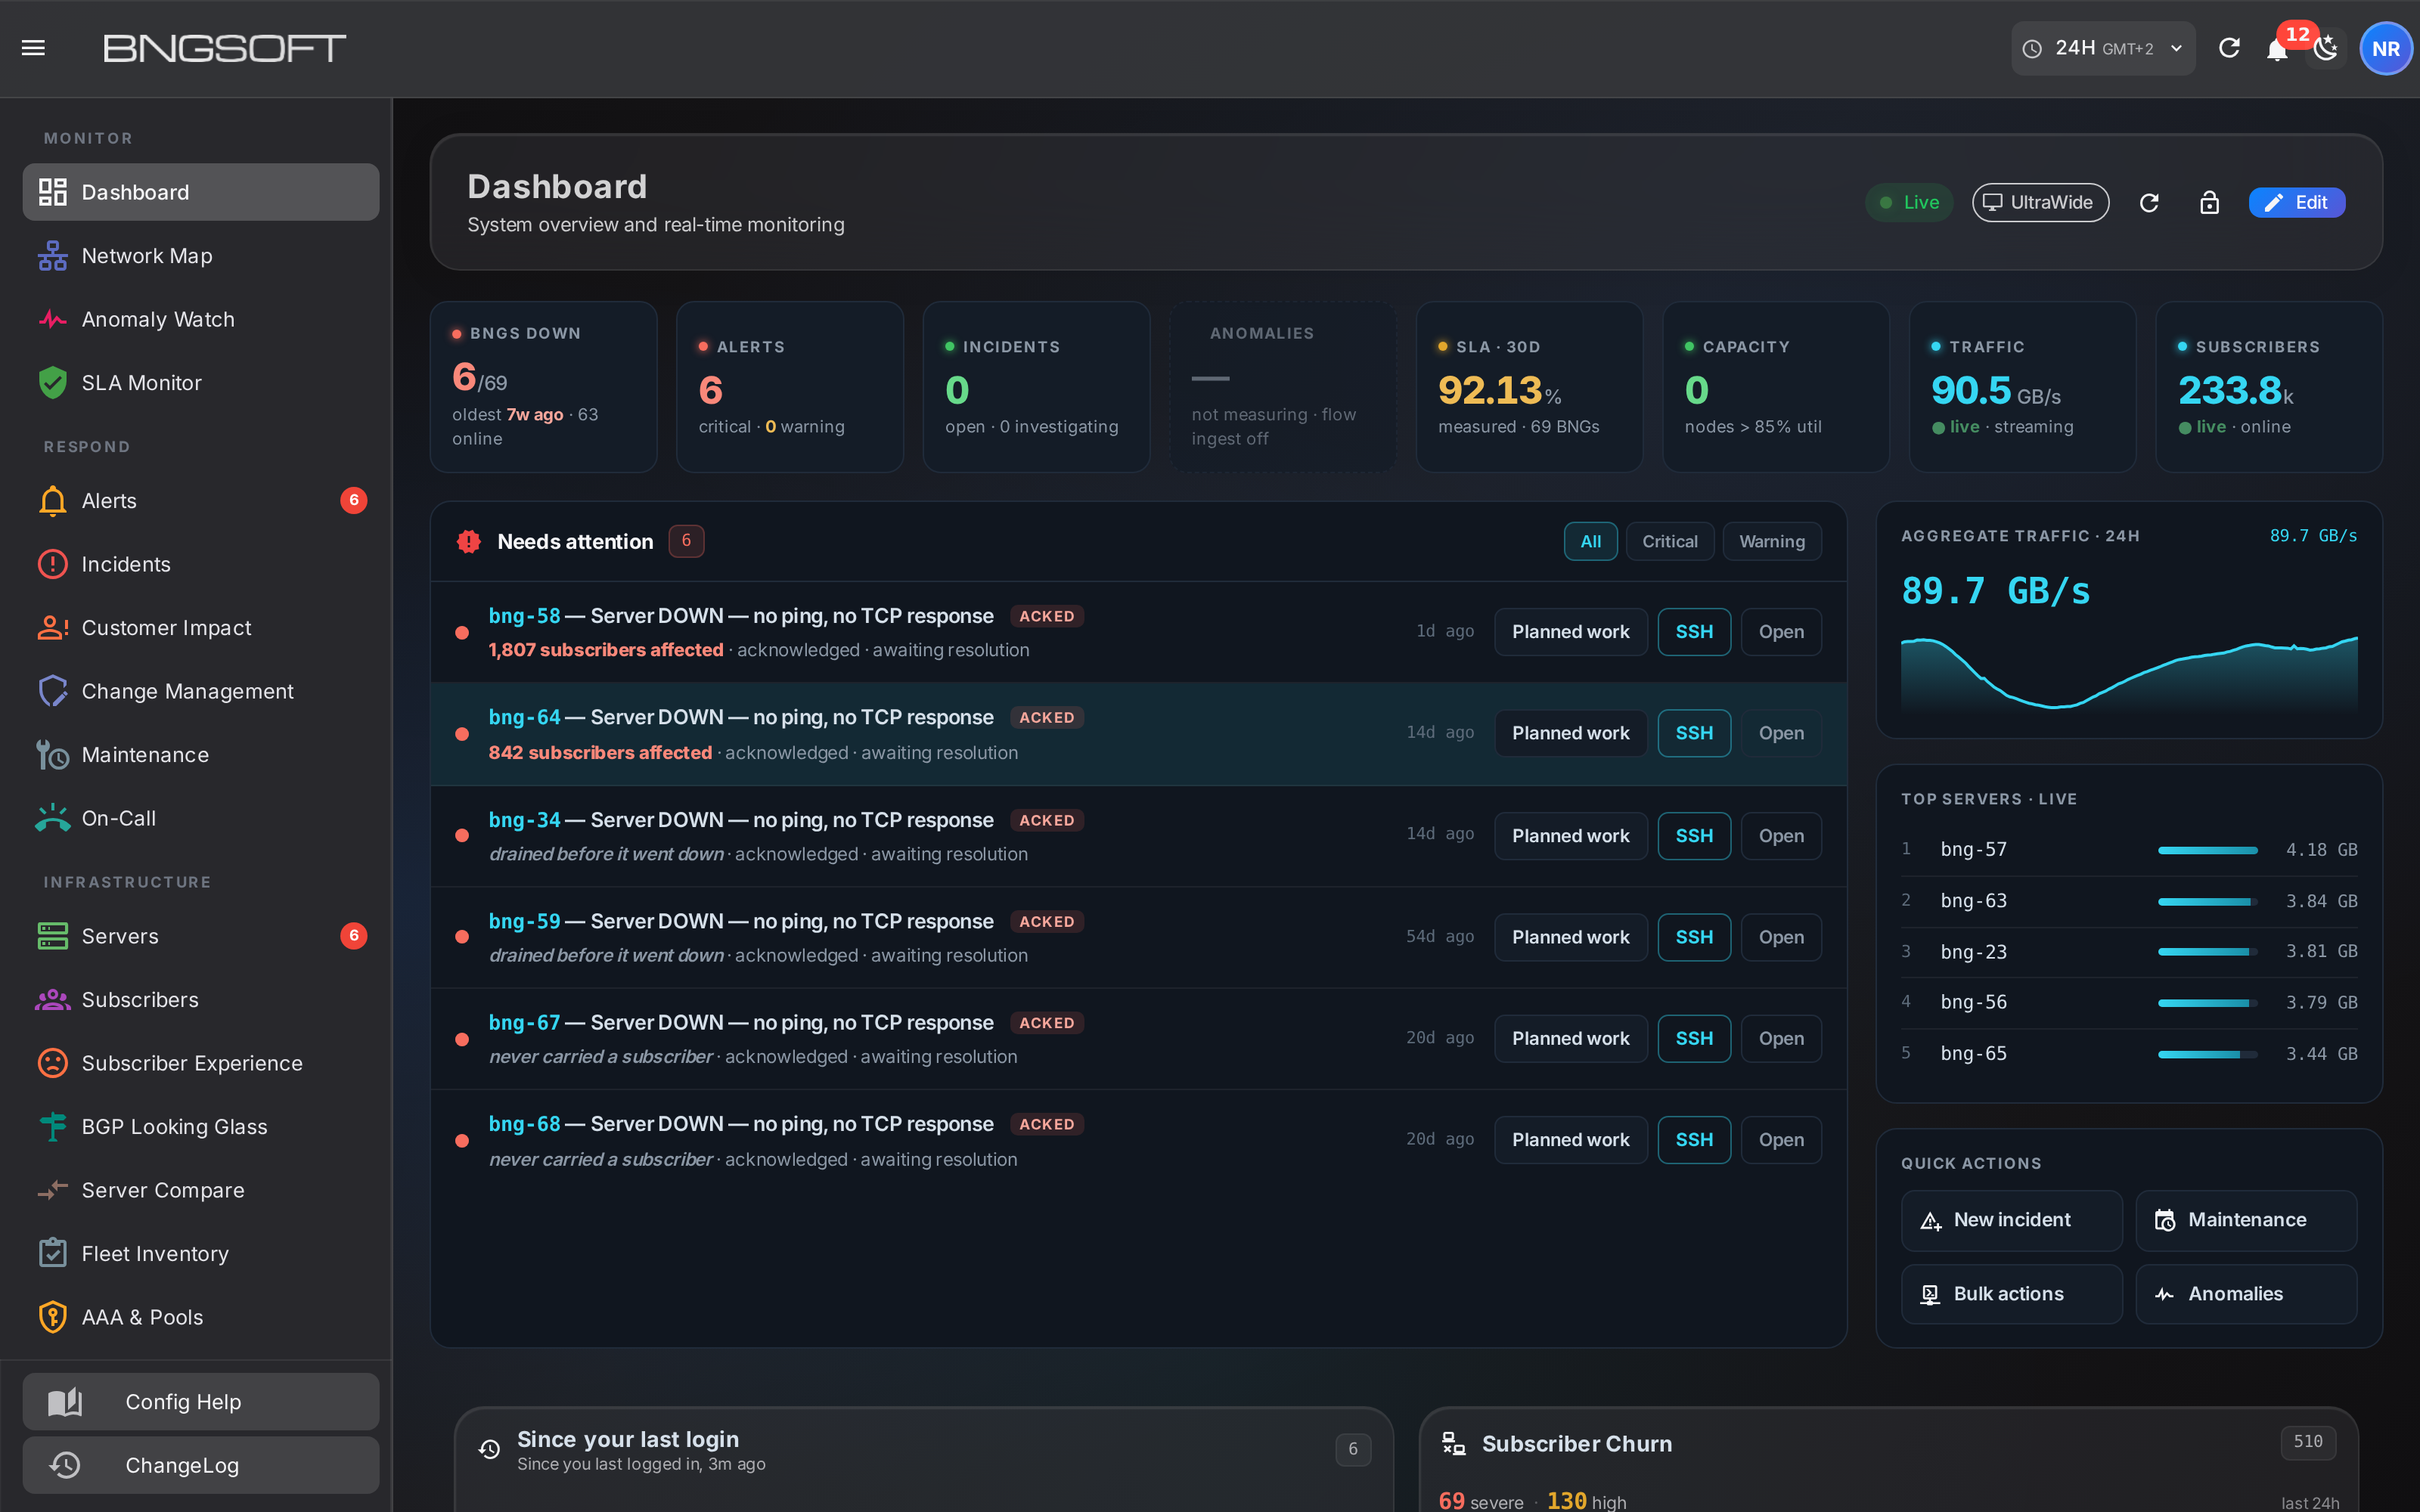Filter by Warning tab
The height and width of the screenshot is (1512, 2420).
pyautogui.click(x=1771, y=542)
